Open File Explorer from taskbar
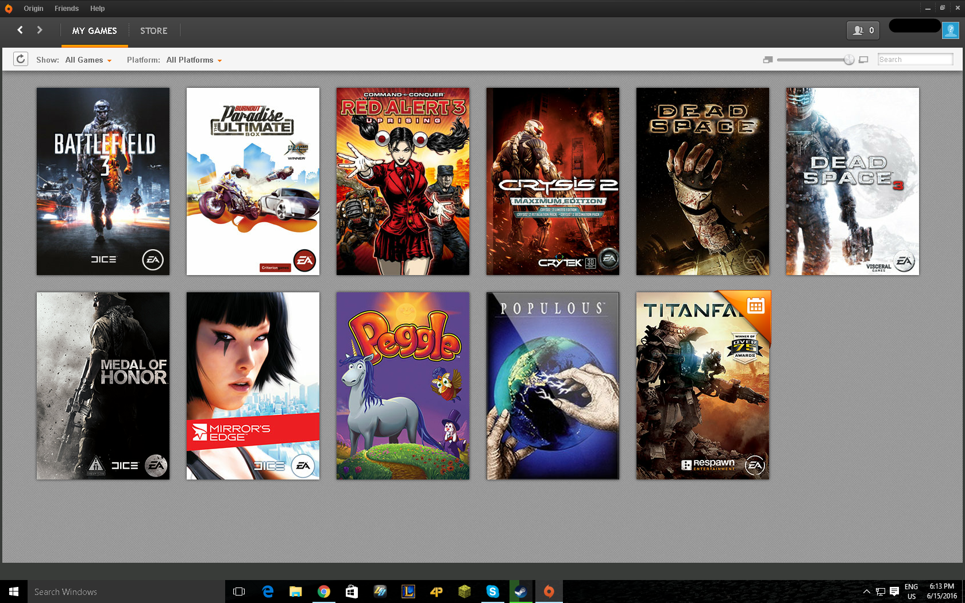The width and height of the screenshot is (965, 603). pos(296,592)
